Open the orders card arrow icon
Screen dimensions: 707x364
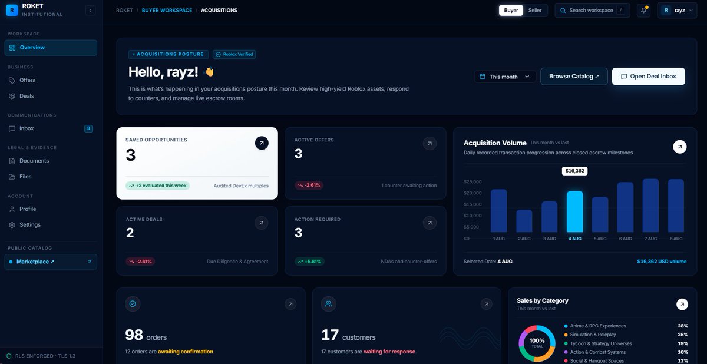(290, 304)
